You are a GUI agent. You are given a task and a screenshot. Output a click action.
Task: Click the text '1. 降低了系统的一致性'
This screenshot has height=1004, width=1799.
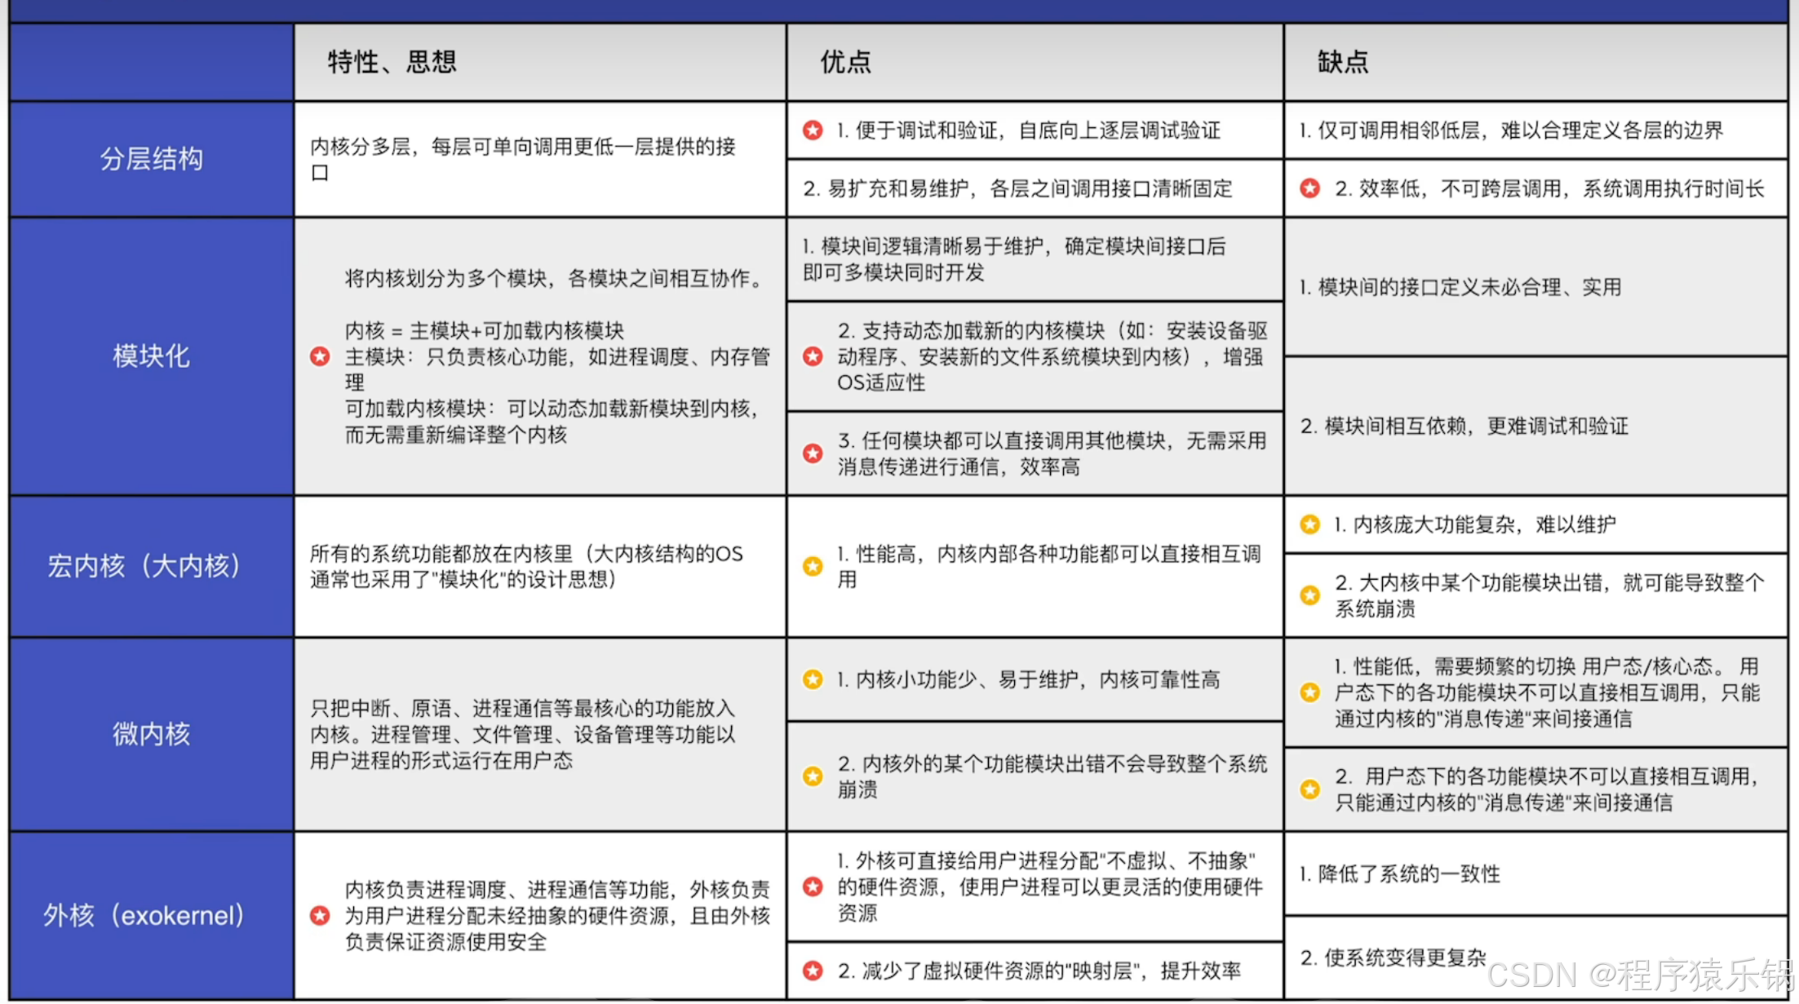(x=1400, y=874)
